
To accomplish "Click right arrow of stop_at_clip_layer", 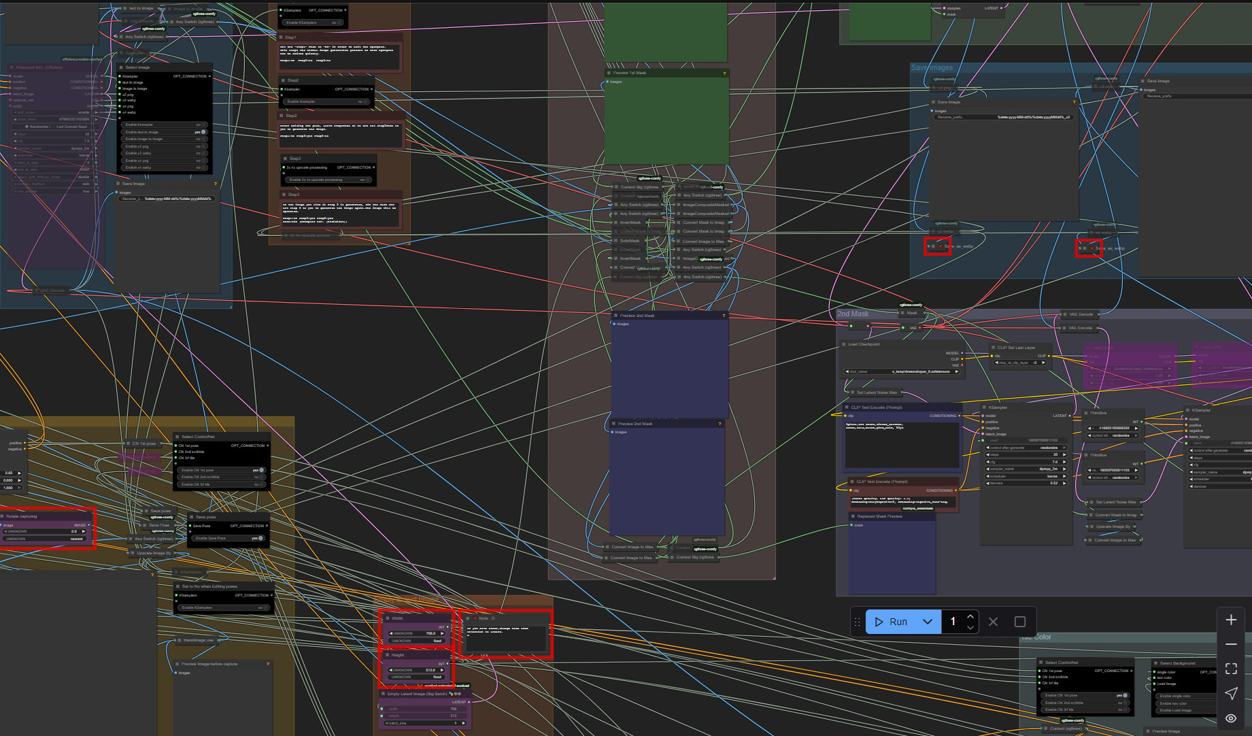I will point(1043,363).
